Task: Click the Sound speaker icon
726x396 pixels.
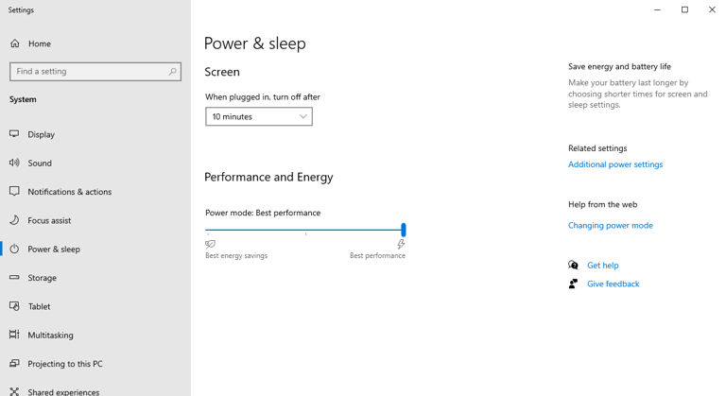Action: click(15, 163)
